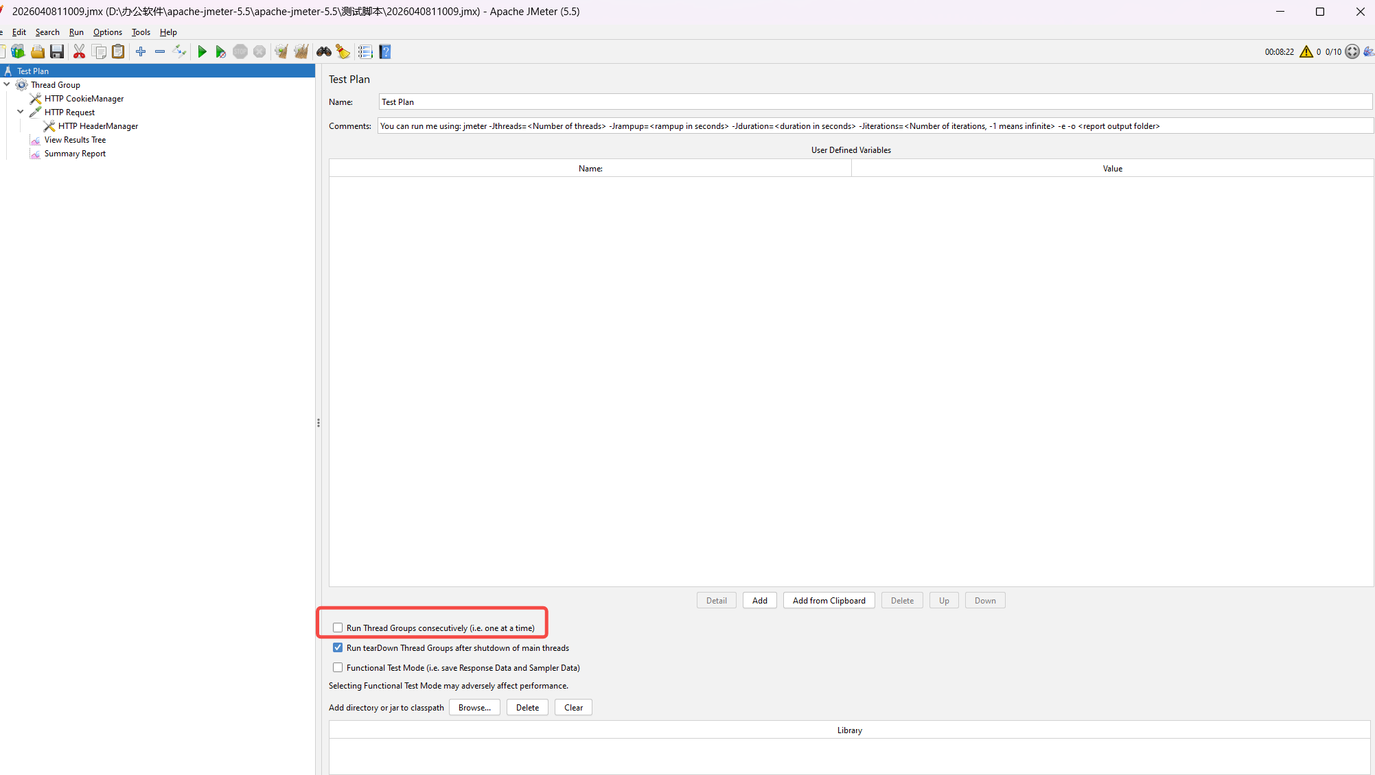Click the Expand All (plus) toolbar icon

[x=141, y=51]
